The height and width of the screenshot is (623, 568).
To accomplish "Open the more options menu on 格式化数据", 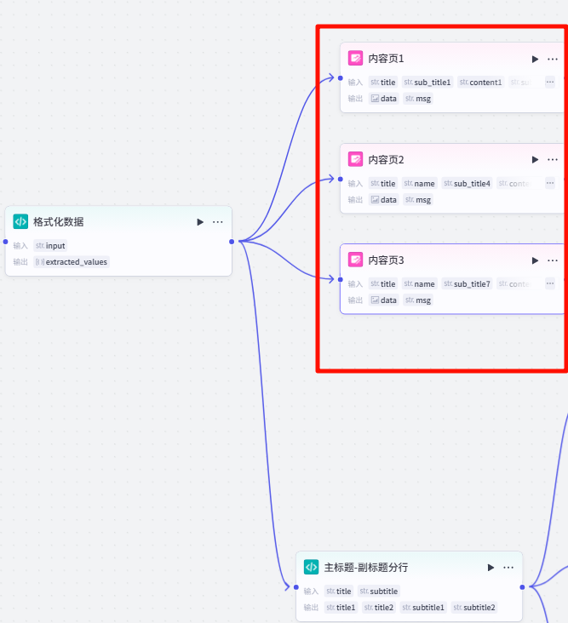I will pos(218,222).
